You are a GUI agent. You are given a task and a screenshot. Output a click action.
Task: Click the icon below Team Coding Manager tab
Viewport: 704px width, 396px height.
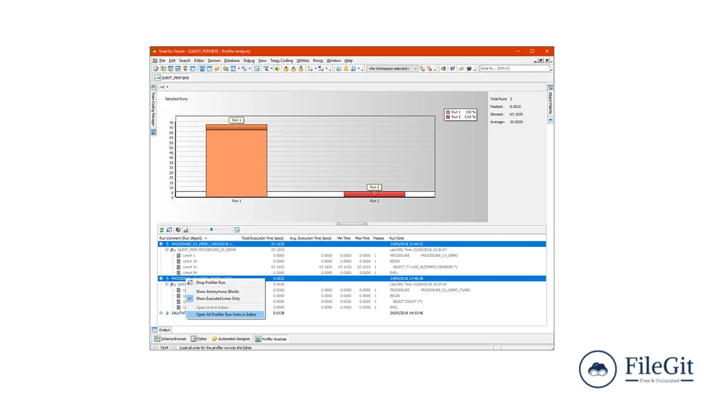153,132
